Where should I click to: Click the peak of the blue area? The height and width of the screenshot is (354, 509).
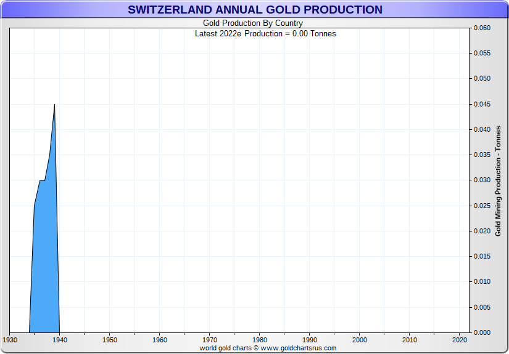(x=55, y=105)
